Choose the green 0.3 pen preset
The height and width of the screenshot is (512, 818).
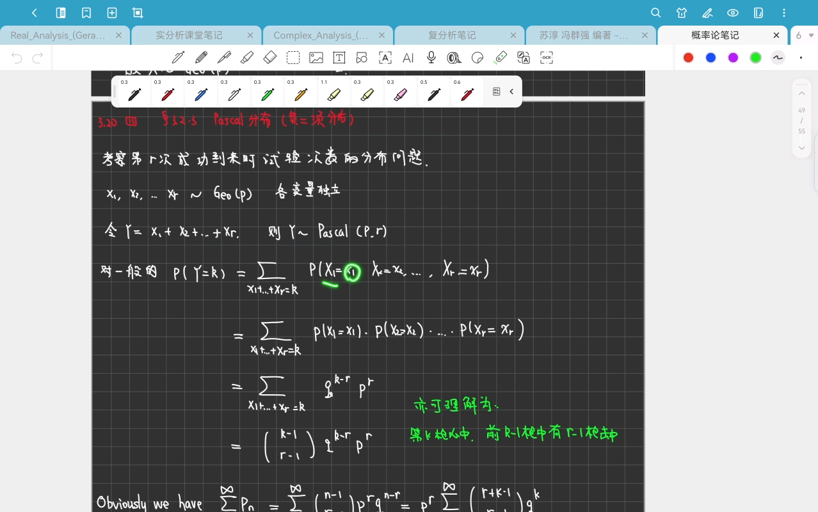268,92
